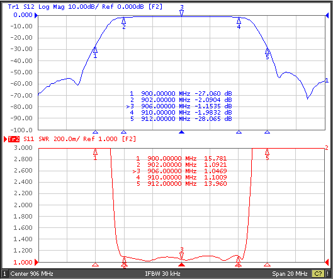
Task: Select marker 2 on the blue S12 trace
Action: 124,23
